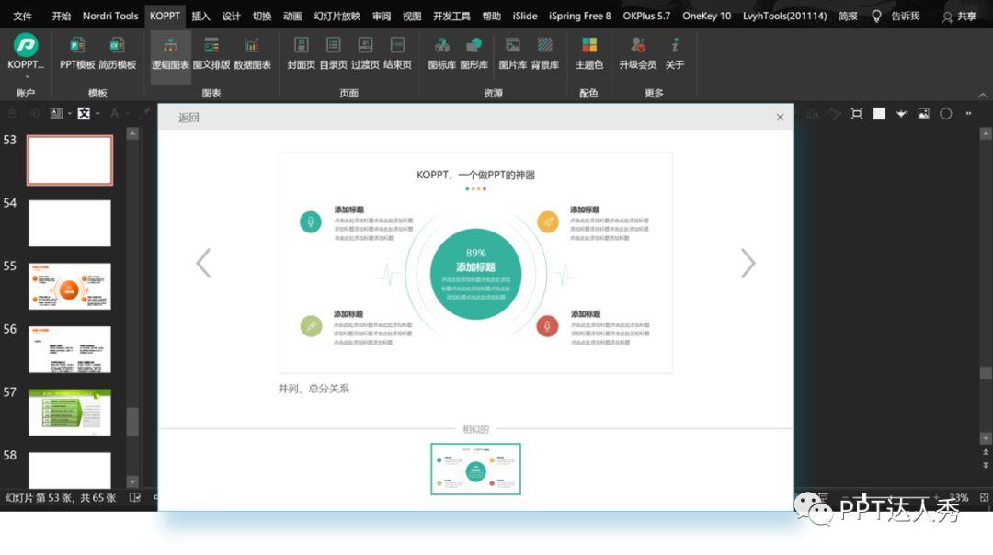Click the picture quick access icon
This screenshot has height=555, width=993.
tap(923, 114)
